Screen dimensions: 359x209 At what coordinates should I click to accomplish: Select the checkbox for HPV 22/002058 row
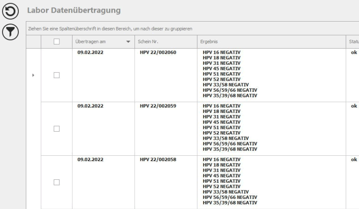point(56,182)
